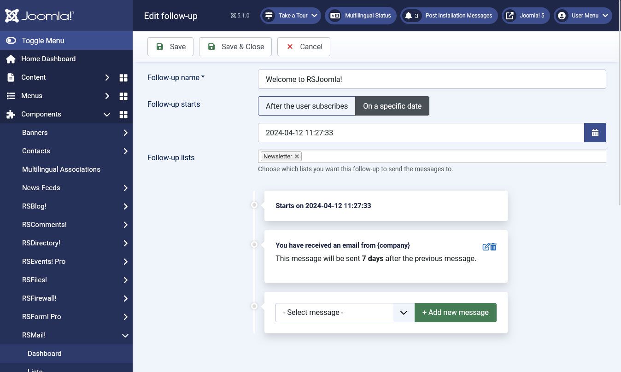Save the follow-up
Viewport: 621px width, 372px height.
point(170,46)
